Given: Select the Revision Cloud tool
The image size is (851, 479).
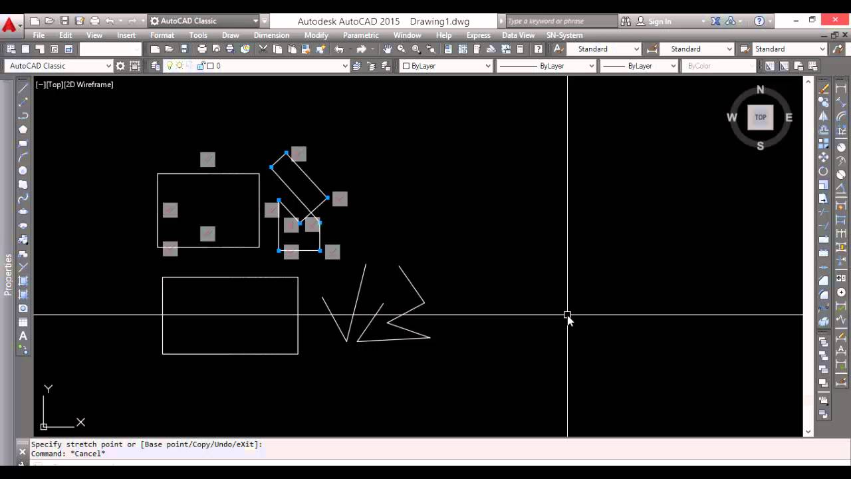Looking at the screenshot, I should pos(23,185).
